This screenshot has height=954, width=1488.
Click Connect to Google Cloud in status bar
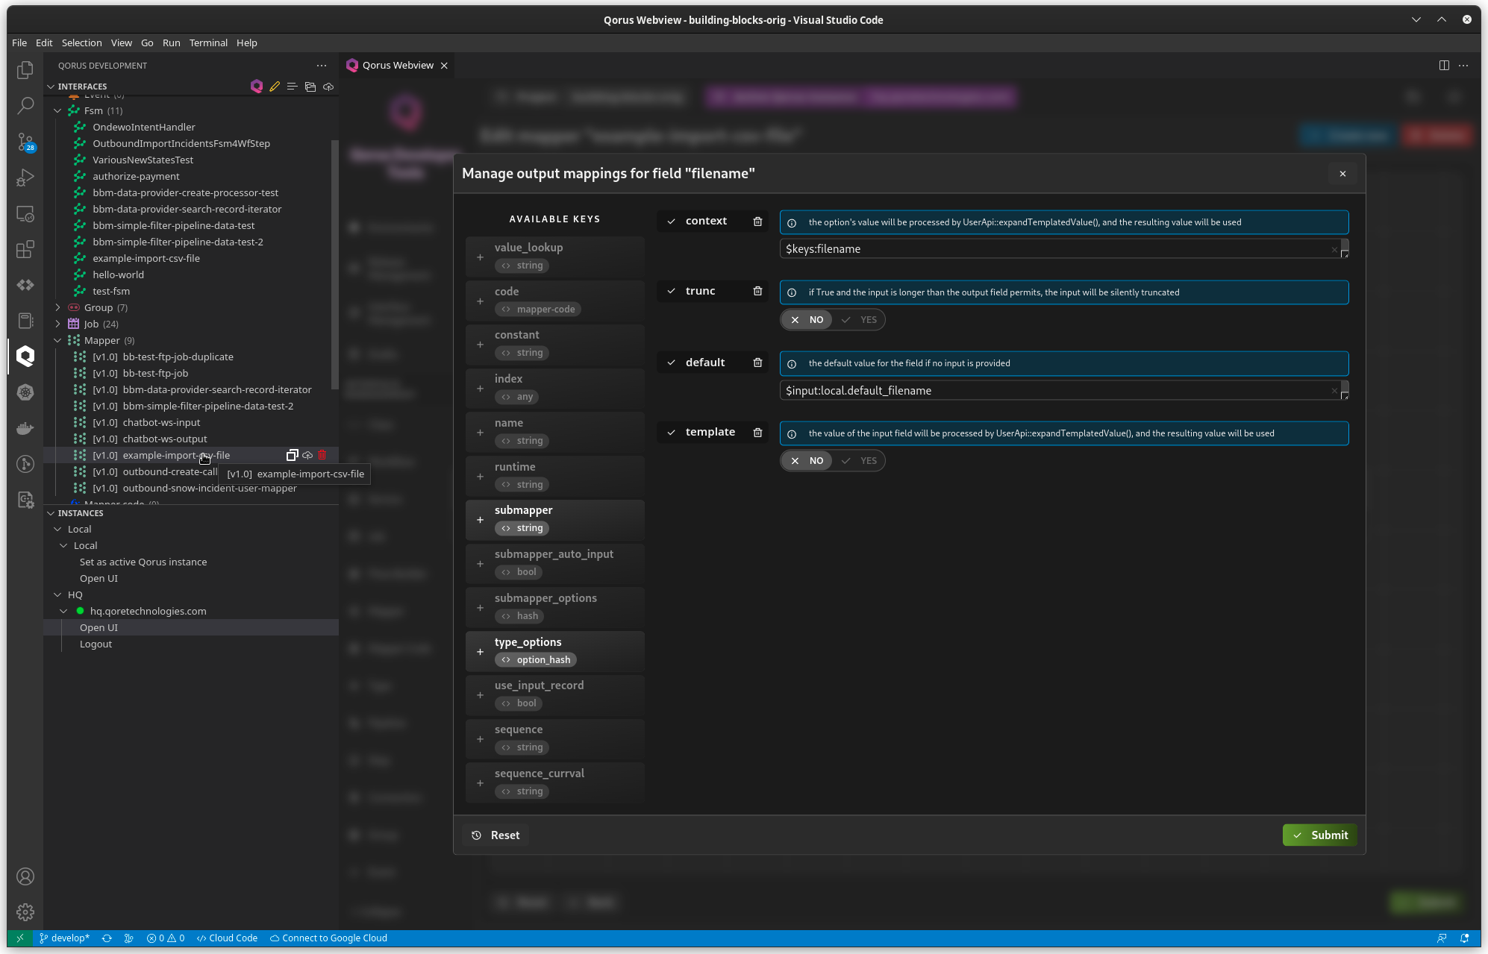328,938
